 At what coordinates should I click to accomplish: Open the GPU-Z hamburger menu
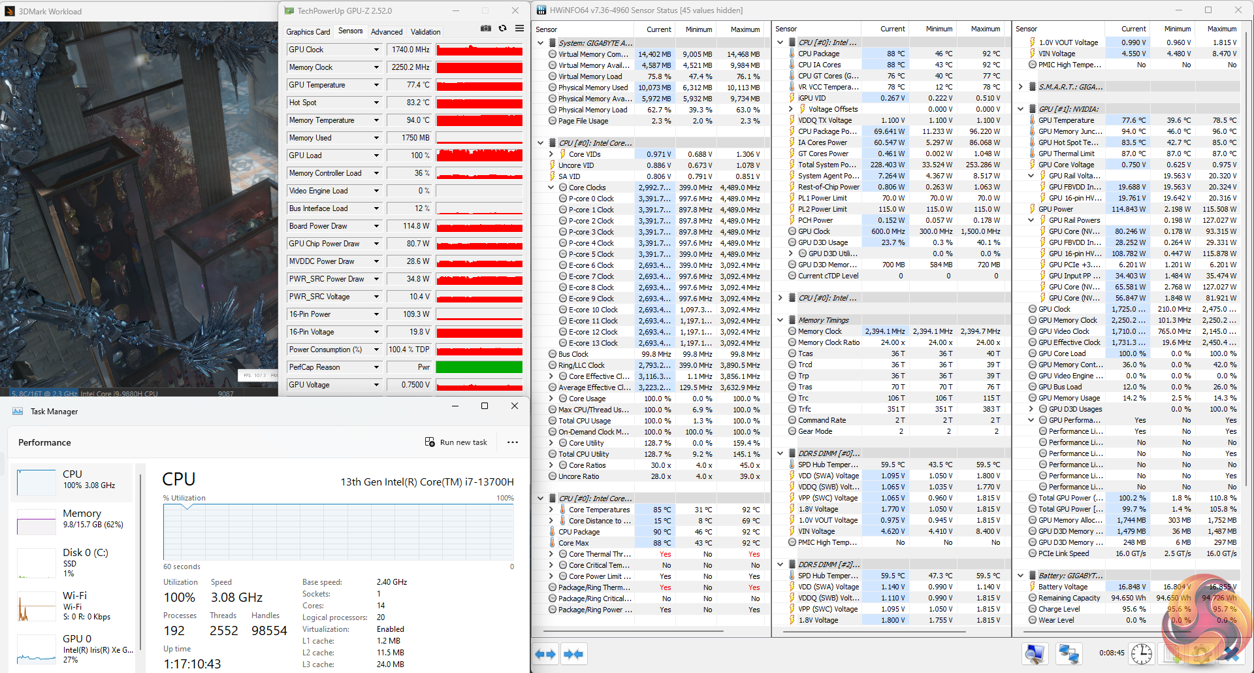tap(519, 29)
